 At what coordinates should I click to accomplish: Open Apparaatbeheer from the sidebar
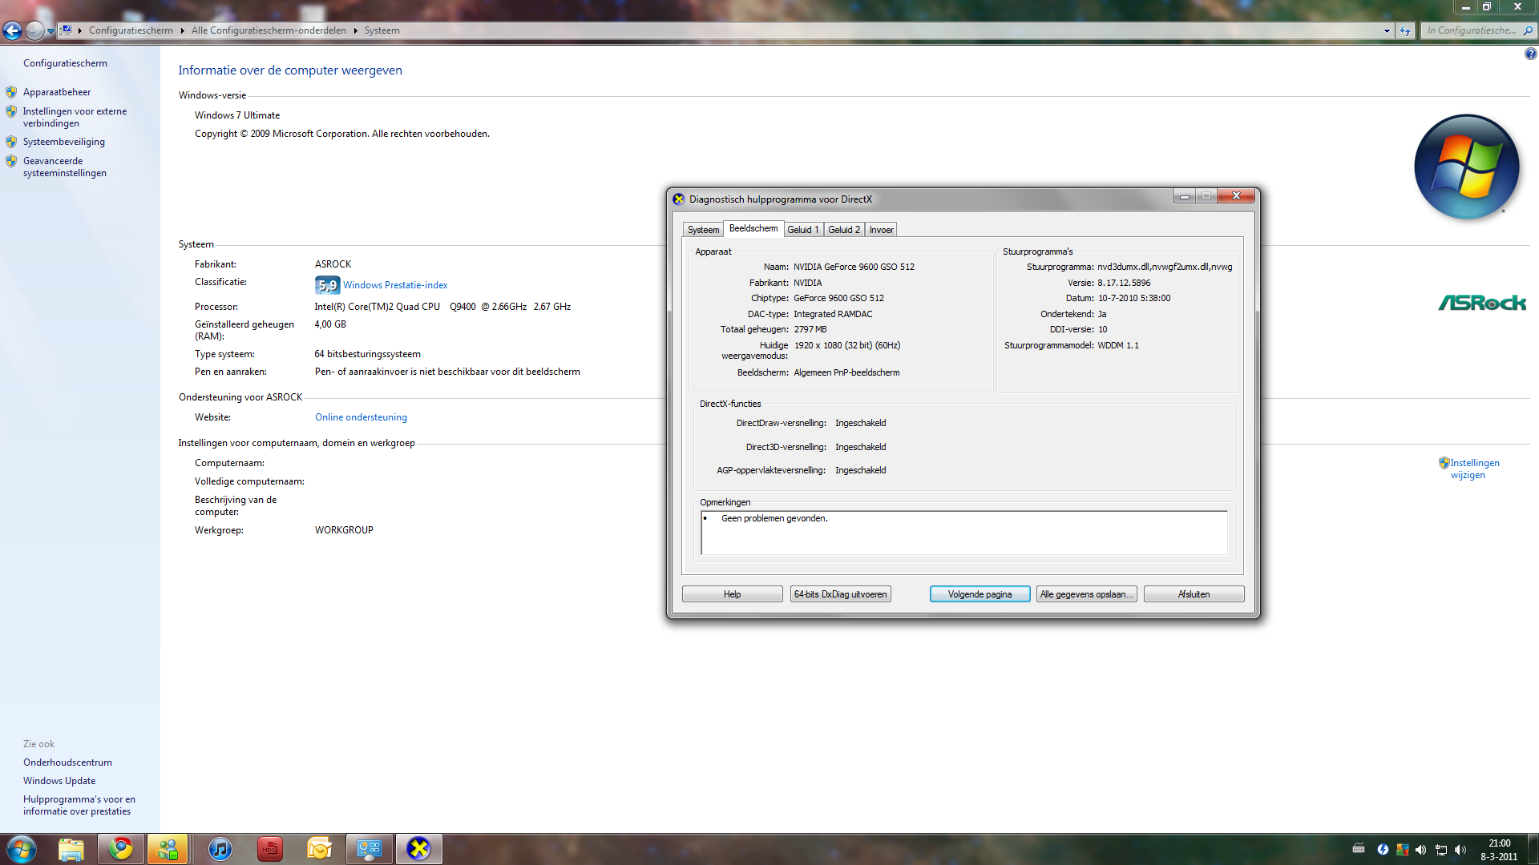[x=57, y=92]
